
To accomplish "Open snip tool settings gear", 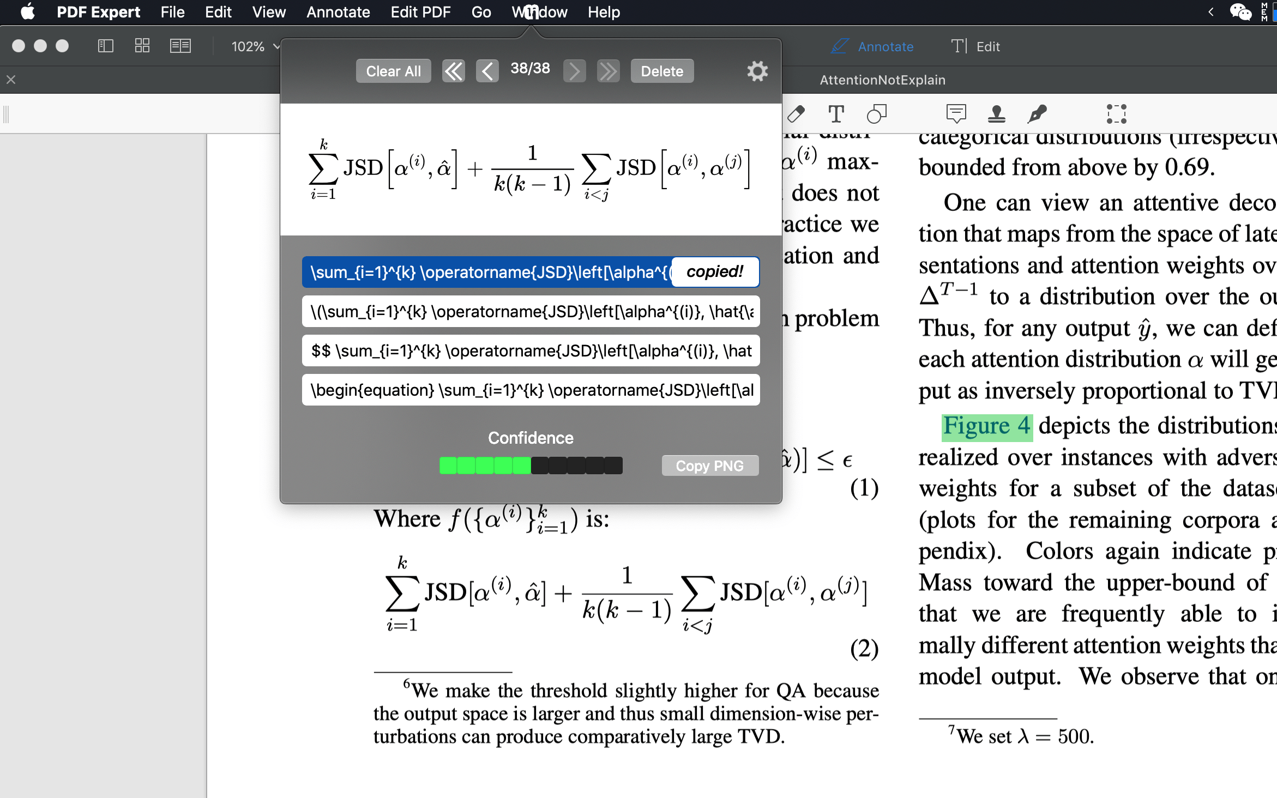I will click(757, 71).
